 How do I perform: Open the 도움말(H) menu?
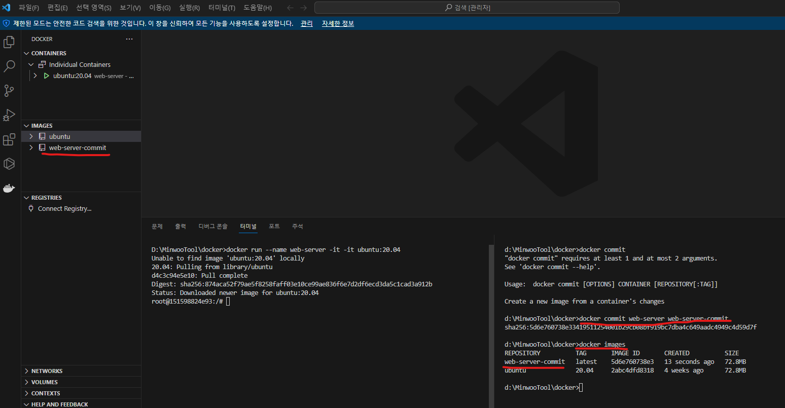(x=258, y=8)
